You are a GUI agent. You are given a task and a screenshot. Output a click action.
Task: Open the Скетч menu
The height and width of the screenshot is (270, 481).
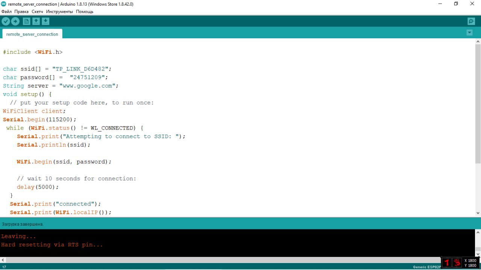pos(37,12)
